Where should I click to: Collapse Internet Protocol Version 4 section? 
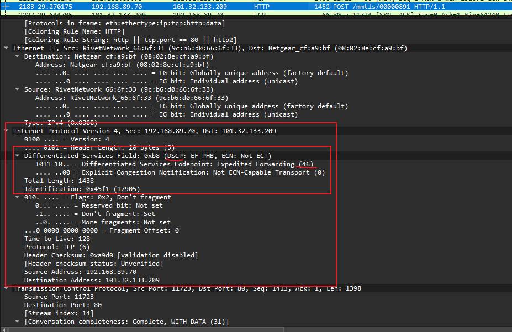point(6,131)
